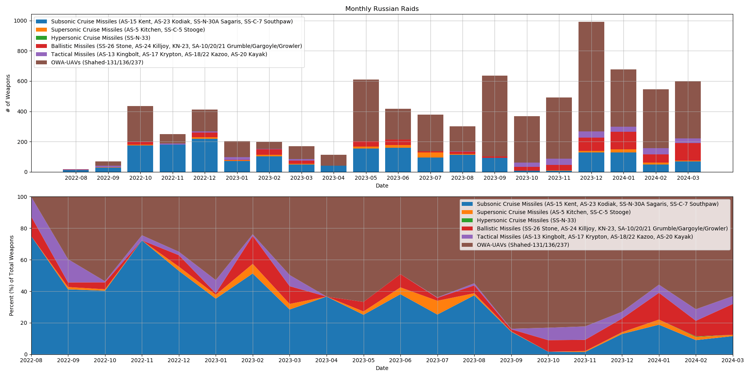Select "Percent (%) of Total Weapons" axis label

(x=12, y=276)
